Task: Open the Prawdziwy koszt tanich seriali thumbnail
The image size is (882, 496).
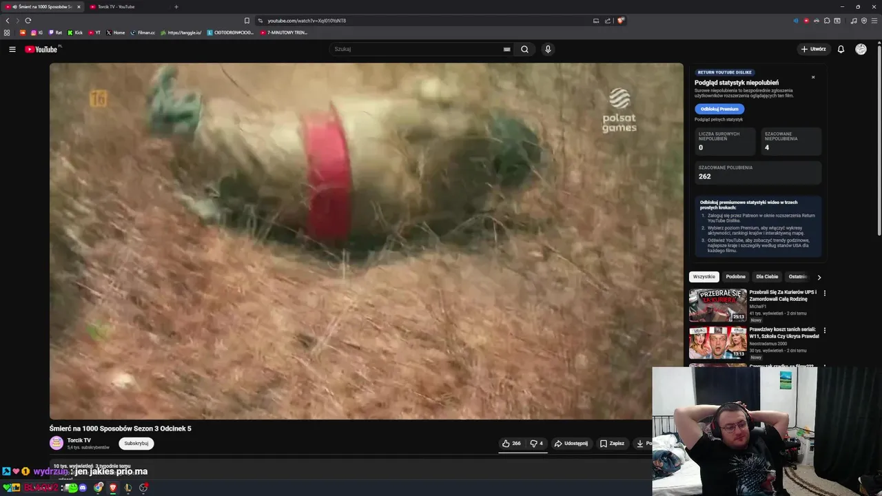Action: 717,342
